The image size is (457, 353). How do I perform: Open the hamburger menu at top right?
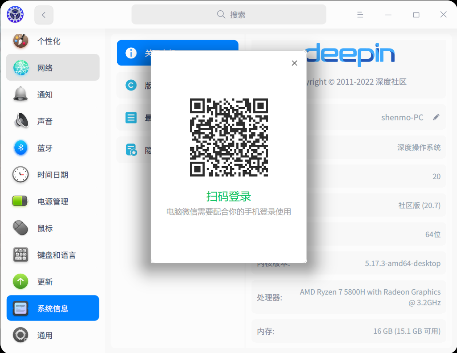pyautogui.click(x=360, y=14)
